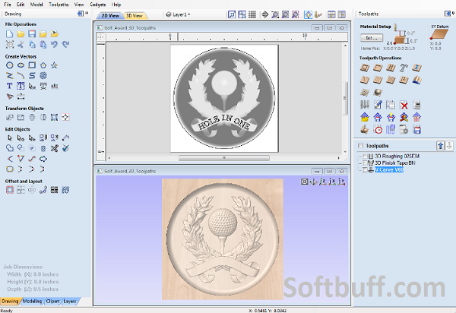Click the 2D view vertical scrollbar down arrow

click(345, 152)
